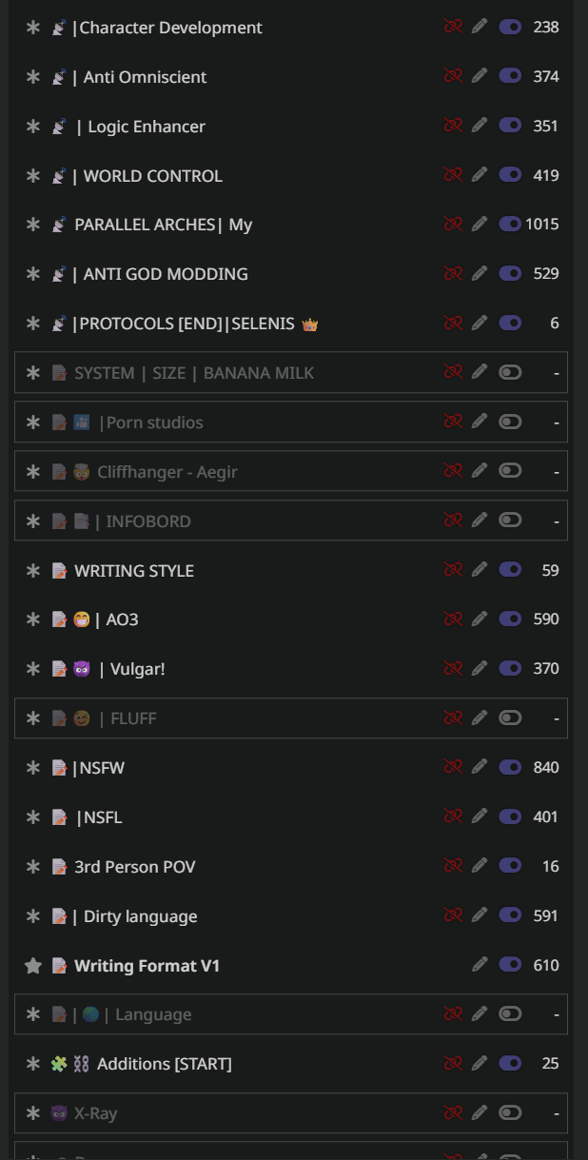This screenshot has width=588, height=1160.
Task: Click the pencil icon beside WRITING STYLE
Action: [x=480, y=570]
